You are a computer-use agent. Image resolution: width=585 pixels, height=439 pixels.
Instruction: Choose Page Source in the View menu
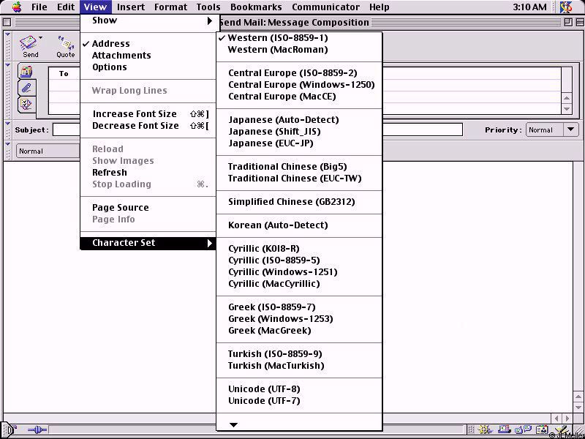[148, 208]
